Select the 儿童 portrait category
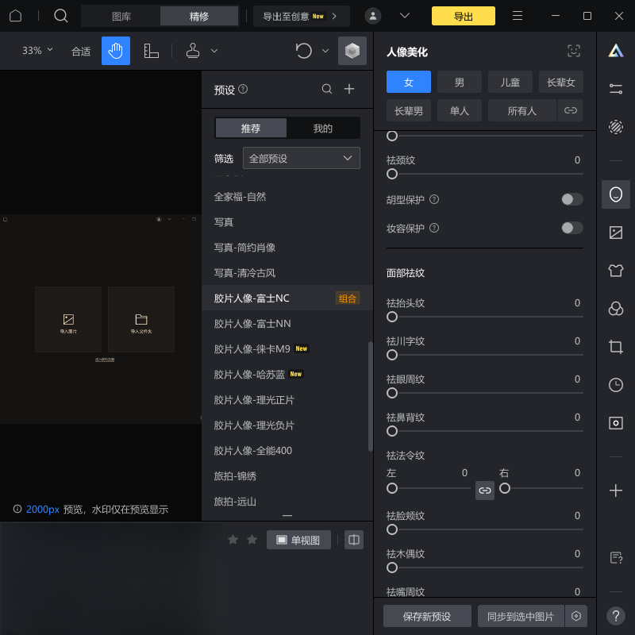The image size is (635, 635). coord(510,82)
